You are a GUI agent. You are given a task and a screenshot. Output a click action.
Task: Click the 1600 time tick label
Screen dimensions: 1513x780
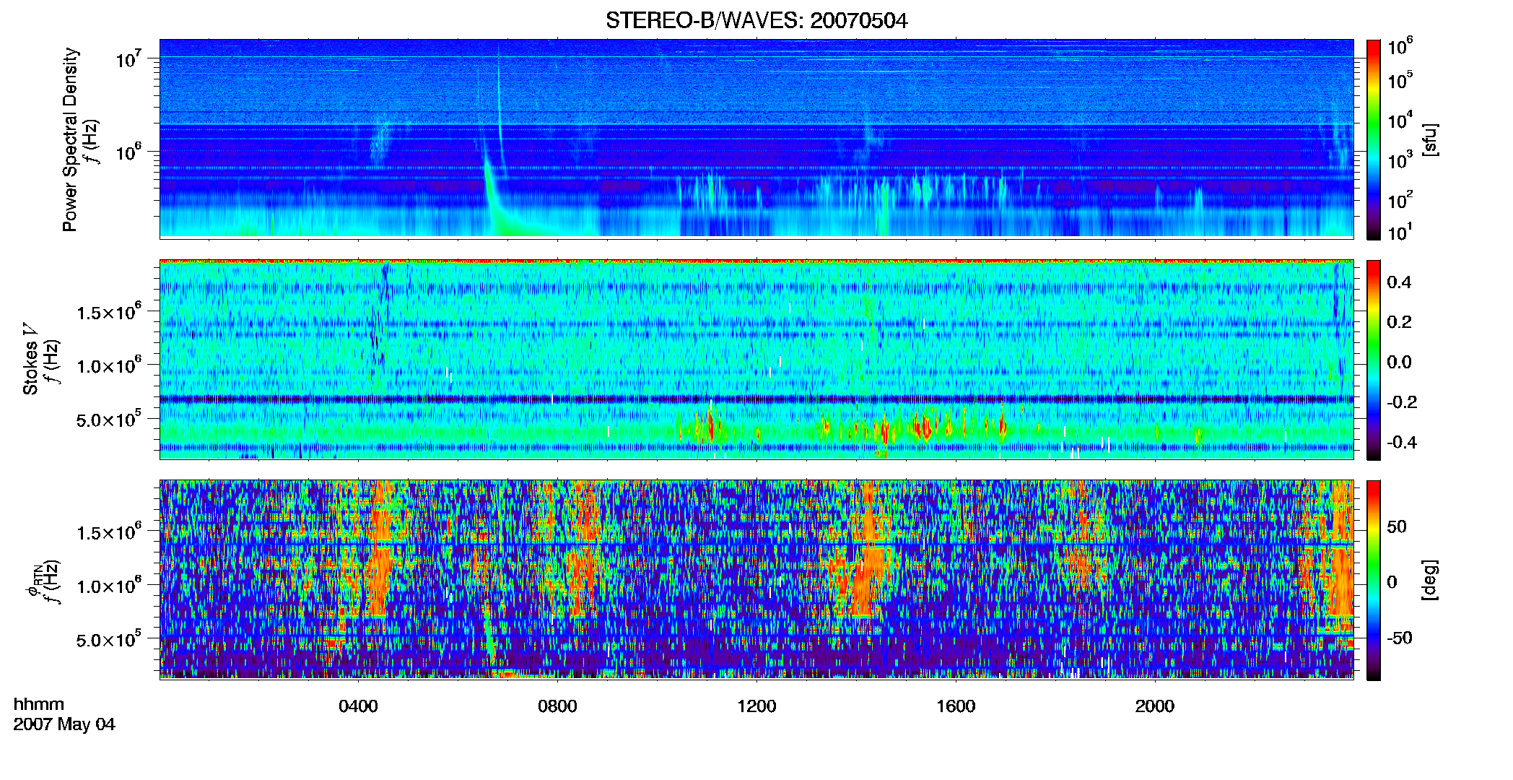pos(956,706)
